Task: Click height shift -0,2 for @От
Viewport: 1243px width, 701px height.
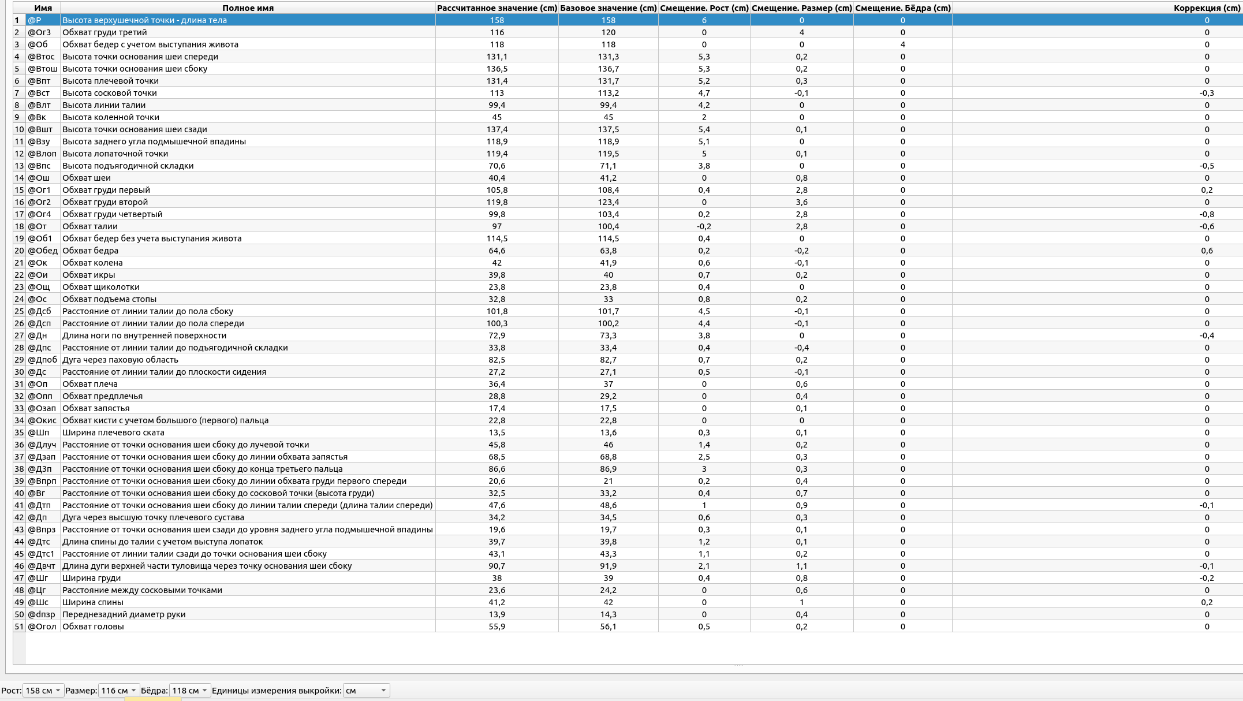Action: pyautogui.click(x=704, y=226)
